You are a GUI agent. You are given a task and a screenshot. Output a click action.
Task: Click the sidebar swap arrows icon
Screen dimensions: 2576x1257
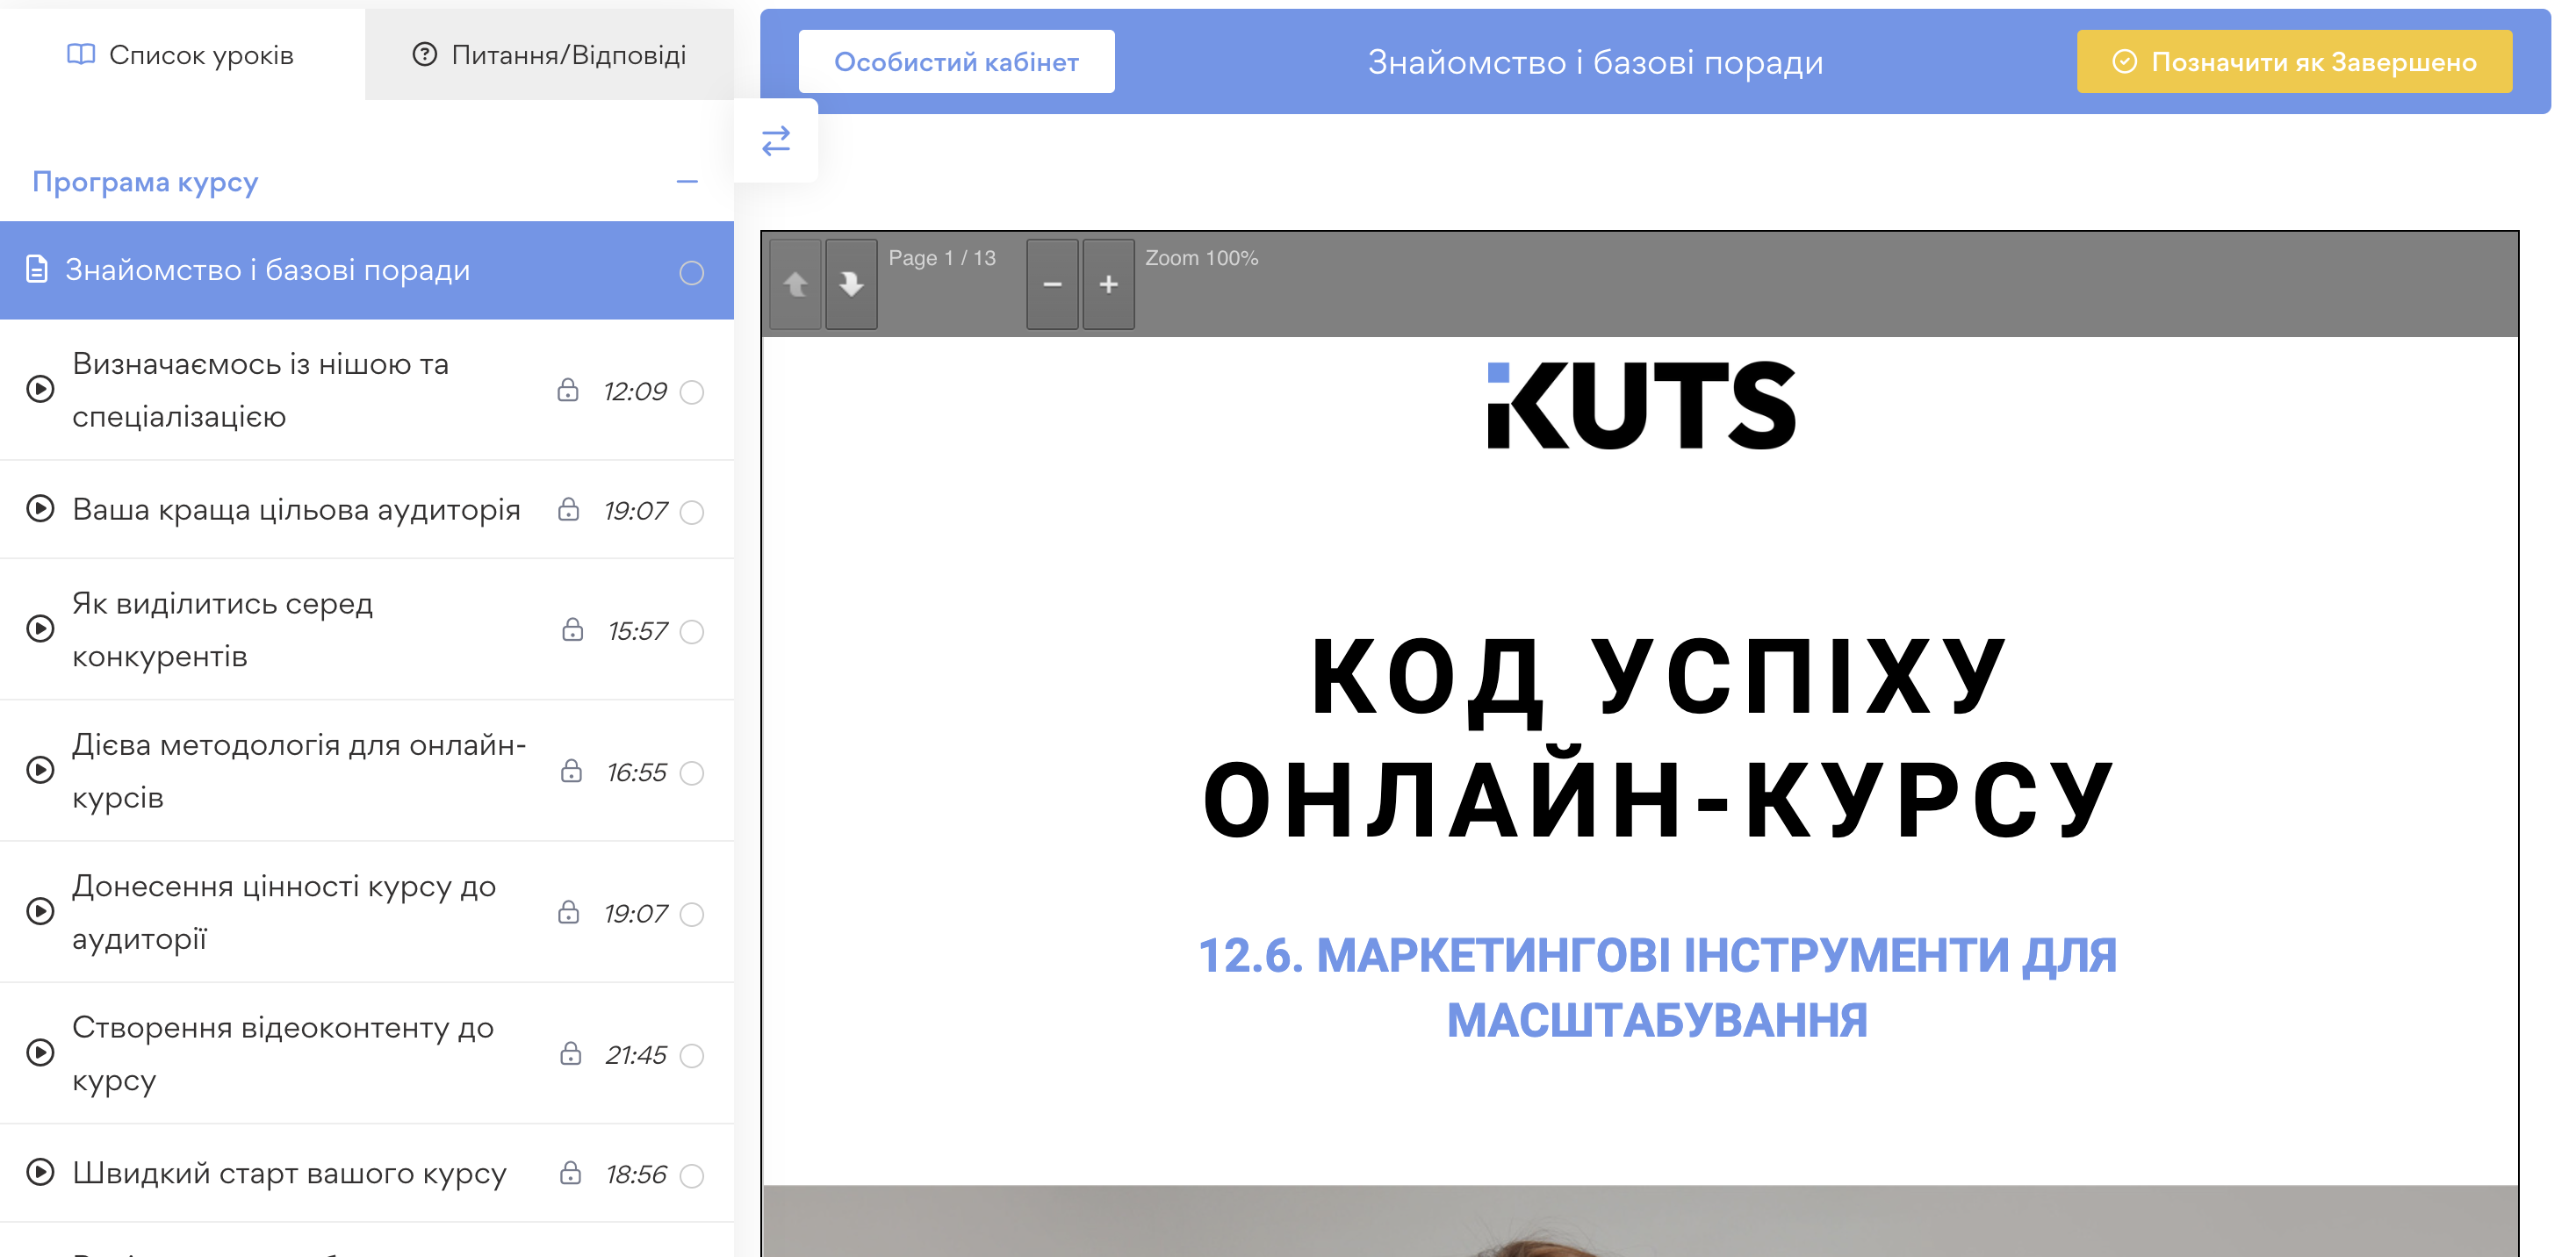776,140
